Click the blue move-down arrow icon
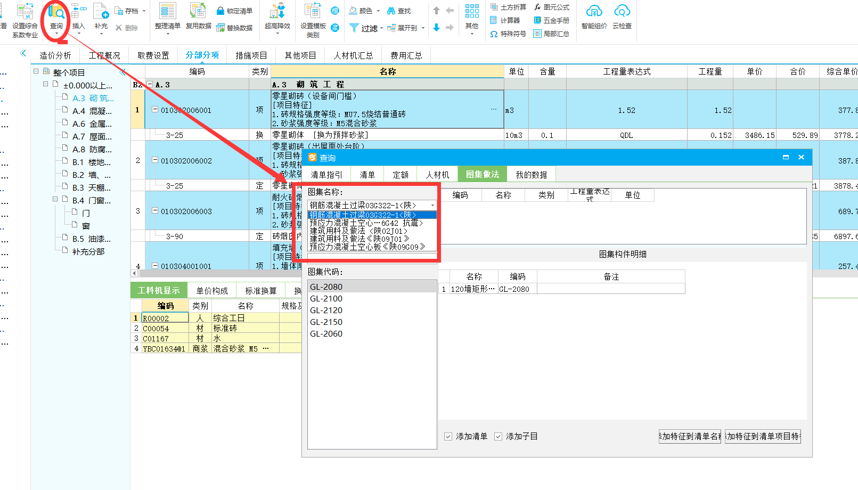Image resolution: width=858 pixels, height=490 pixels. [436, 27]
